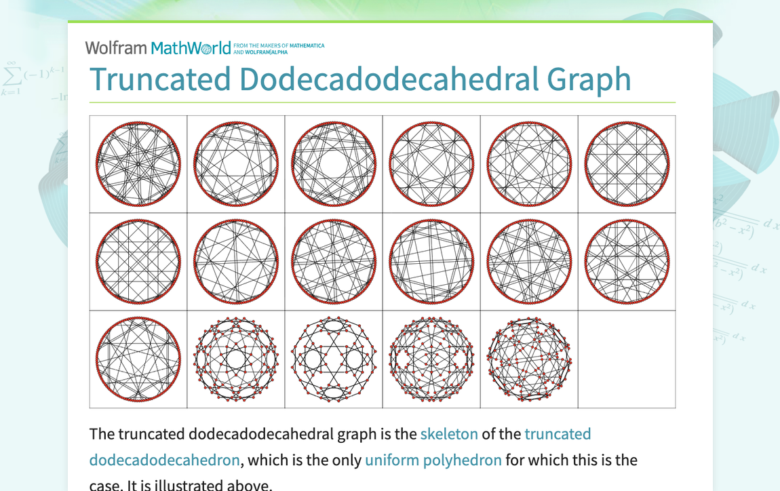The width and height of the screenshot is (780, 491).
Task: Click the first embedding in the middle row
Action: 138,261
